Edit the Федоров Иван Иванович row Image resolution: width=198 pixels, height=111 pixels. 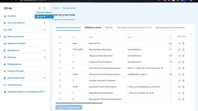pyautogui.click(x=179, y=56)
